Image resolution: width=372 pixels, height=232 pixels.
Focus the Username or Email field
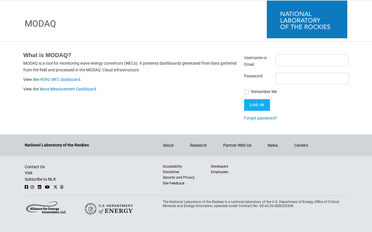pos(312,60)
